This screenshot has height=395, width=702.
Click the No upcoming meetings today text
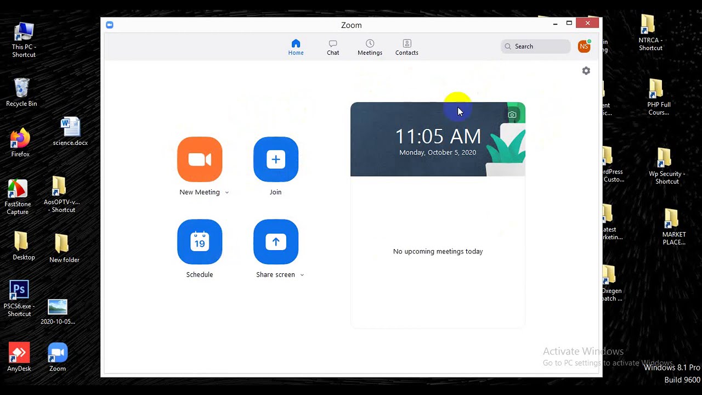click(438, 251)
